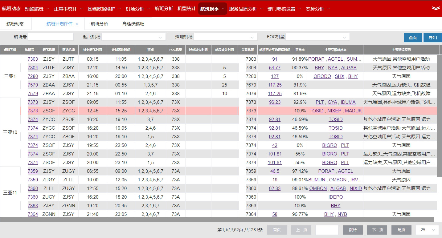Viewport: 442px width, 238px height.
Task: Open the 预警航班 menu
Action: (37, 9)
